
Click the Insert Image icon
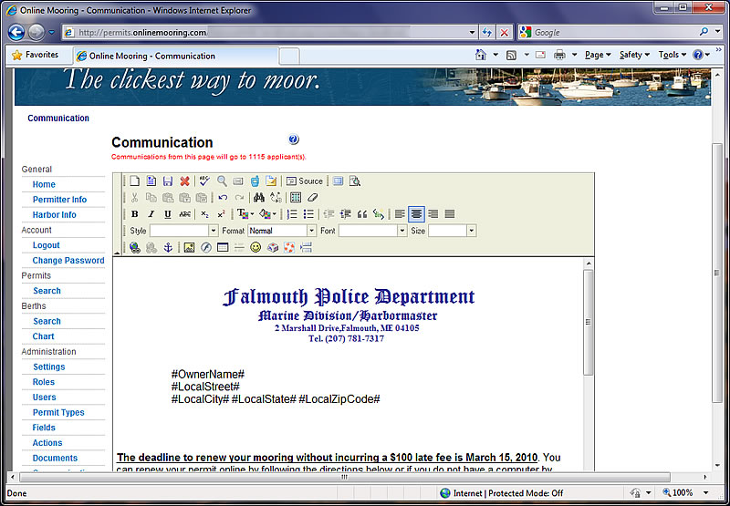(190, 247)
